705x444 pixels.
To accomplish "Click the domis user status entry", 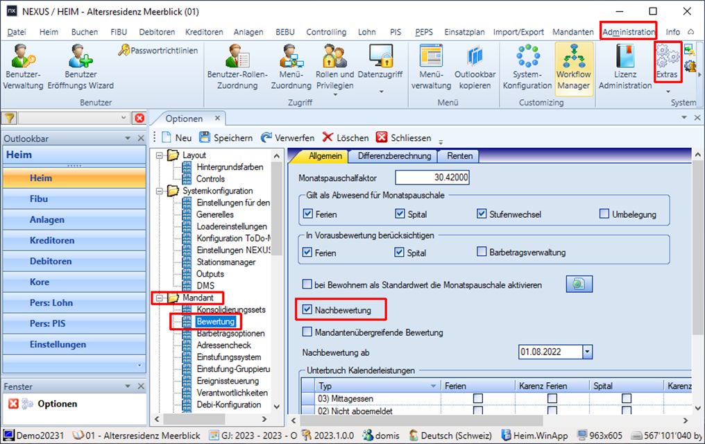I will pyautogui.click(x=381, y=436).
